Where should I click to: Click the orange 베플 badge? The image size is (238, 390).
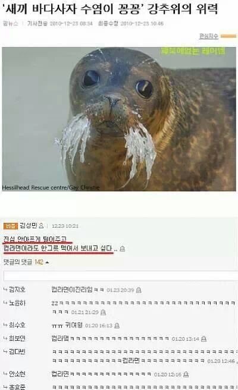point(11,226)
